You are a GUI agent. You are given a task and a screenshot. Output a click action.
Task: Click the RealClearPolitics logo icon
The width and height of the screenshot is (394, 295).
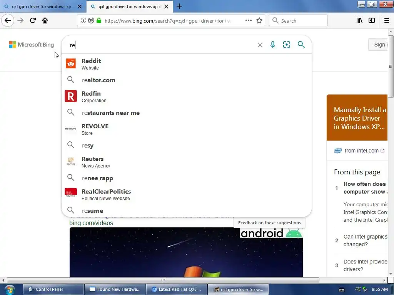click(71, 193)
